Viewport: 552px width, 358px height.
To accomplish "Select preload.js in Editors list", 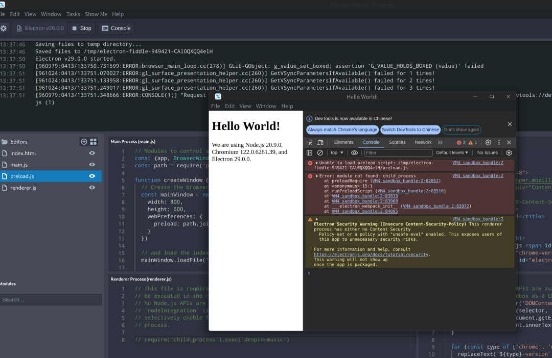I will tap(51, 176).
